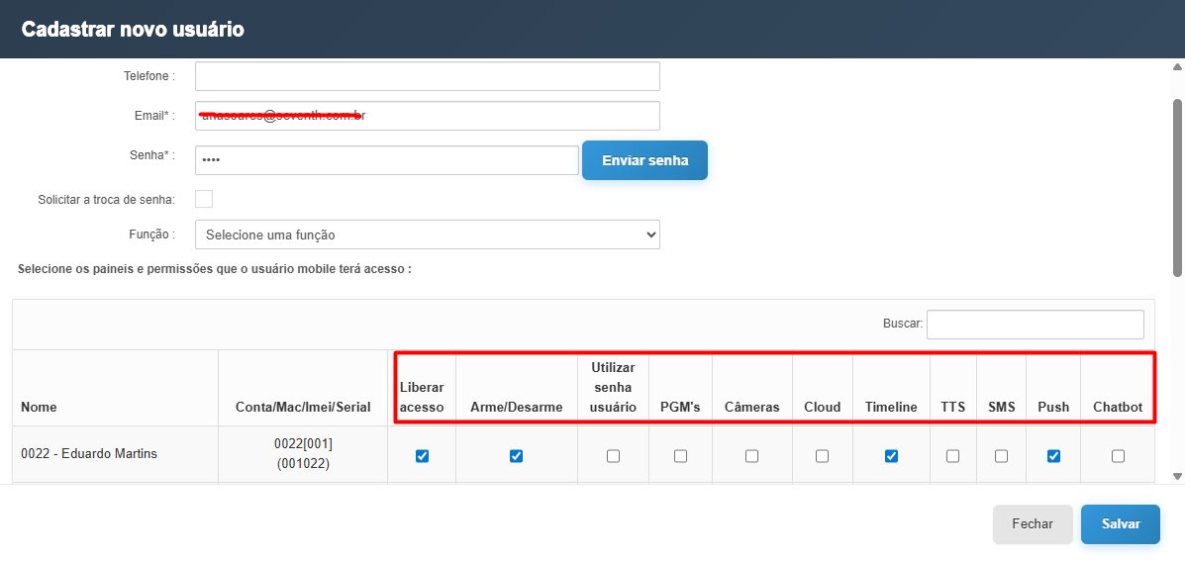The height and width of the screenshot is (562, 1185).
Task: Check the PGM's permission box
Action: click(x=680, y=456)
